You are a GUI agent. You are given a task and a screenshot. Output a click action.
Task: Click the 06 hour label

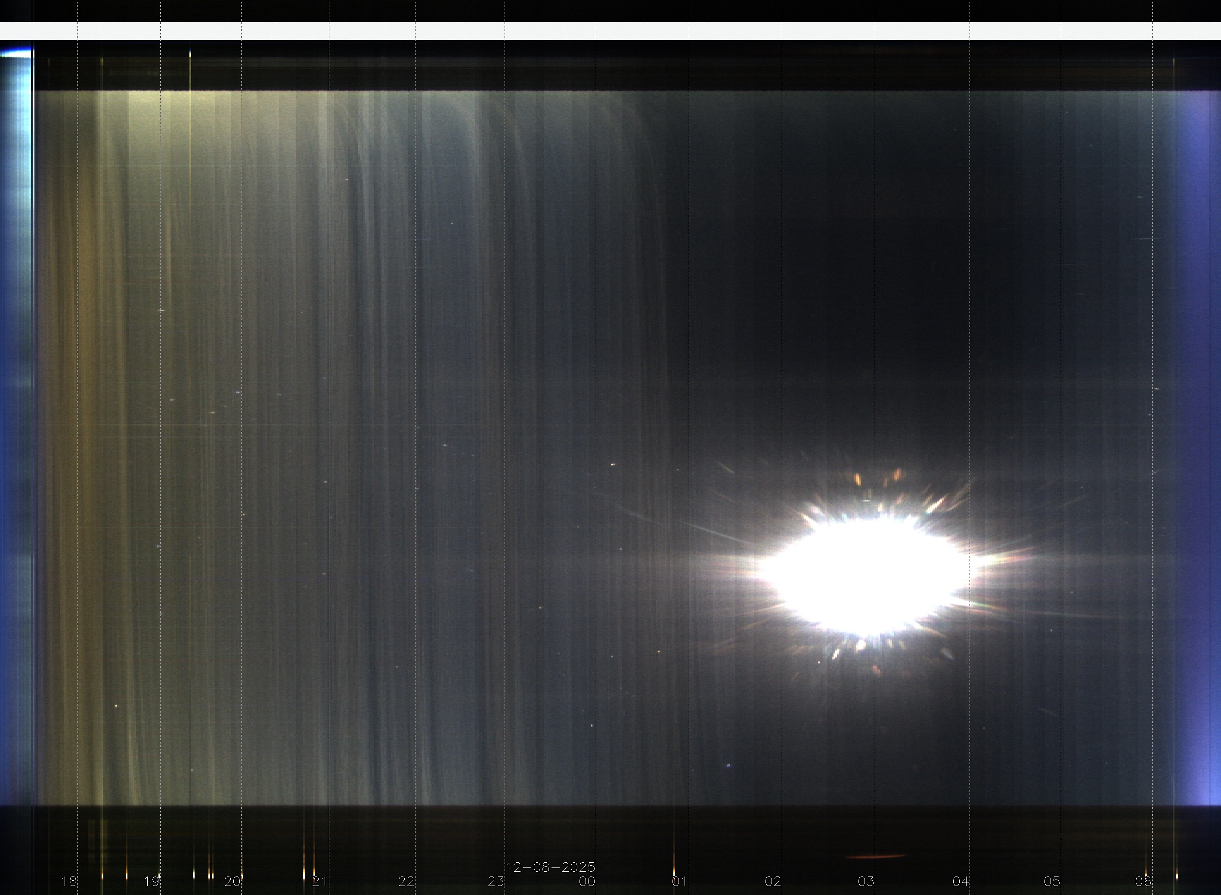point(1143,882)
